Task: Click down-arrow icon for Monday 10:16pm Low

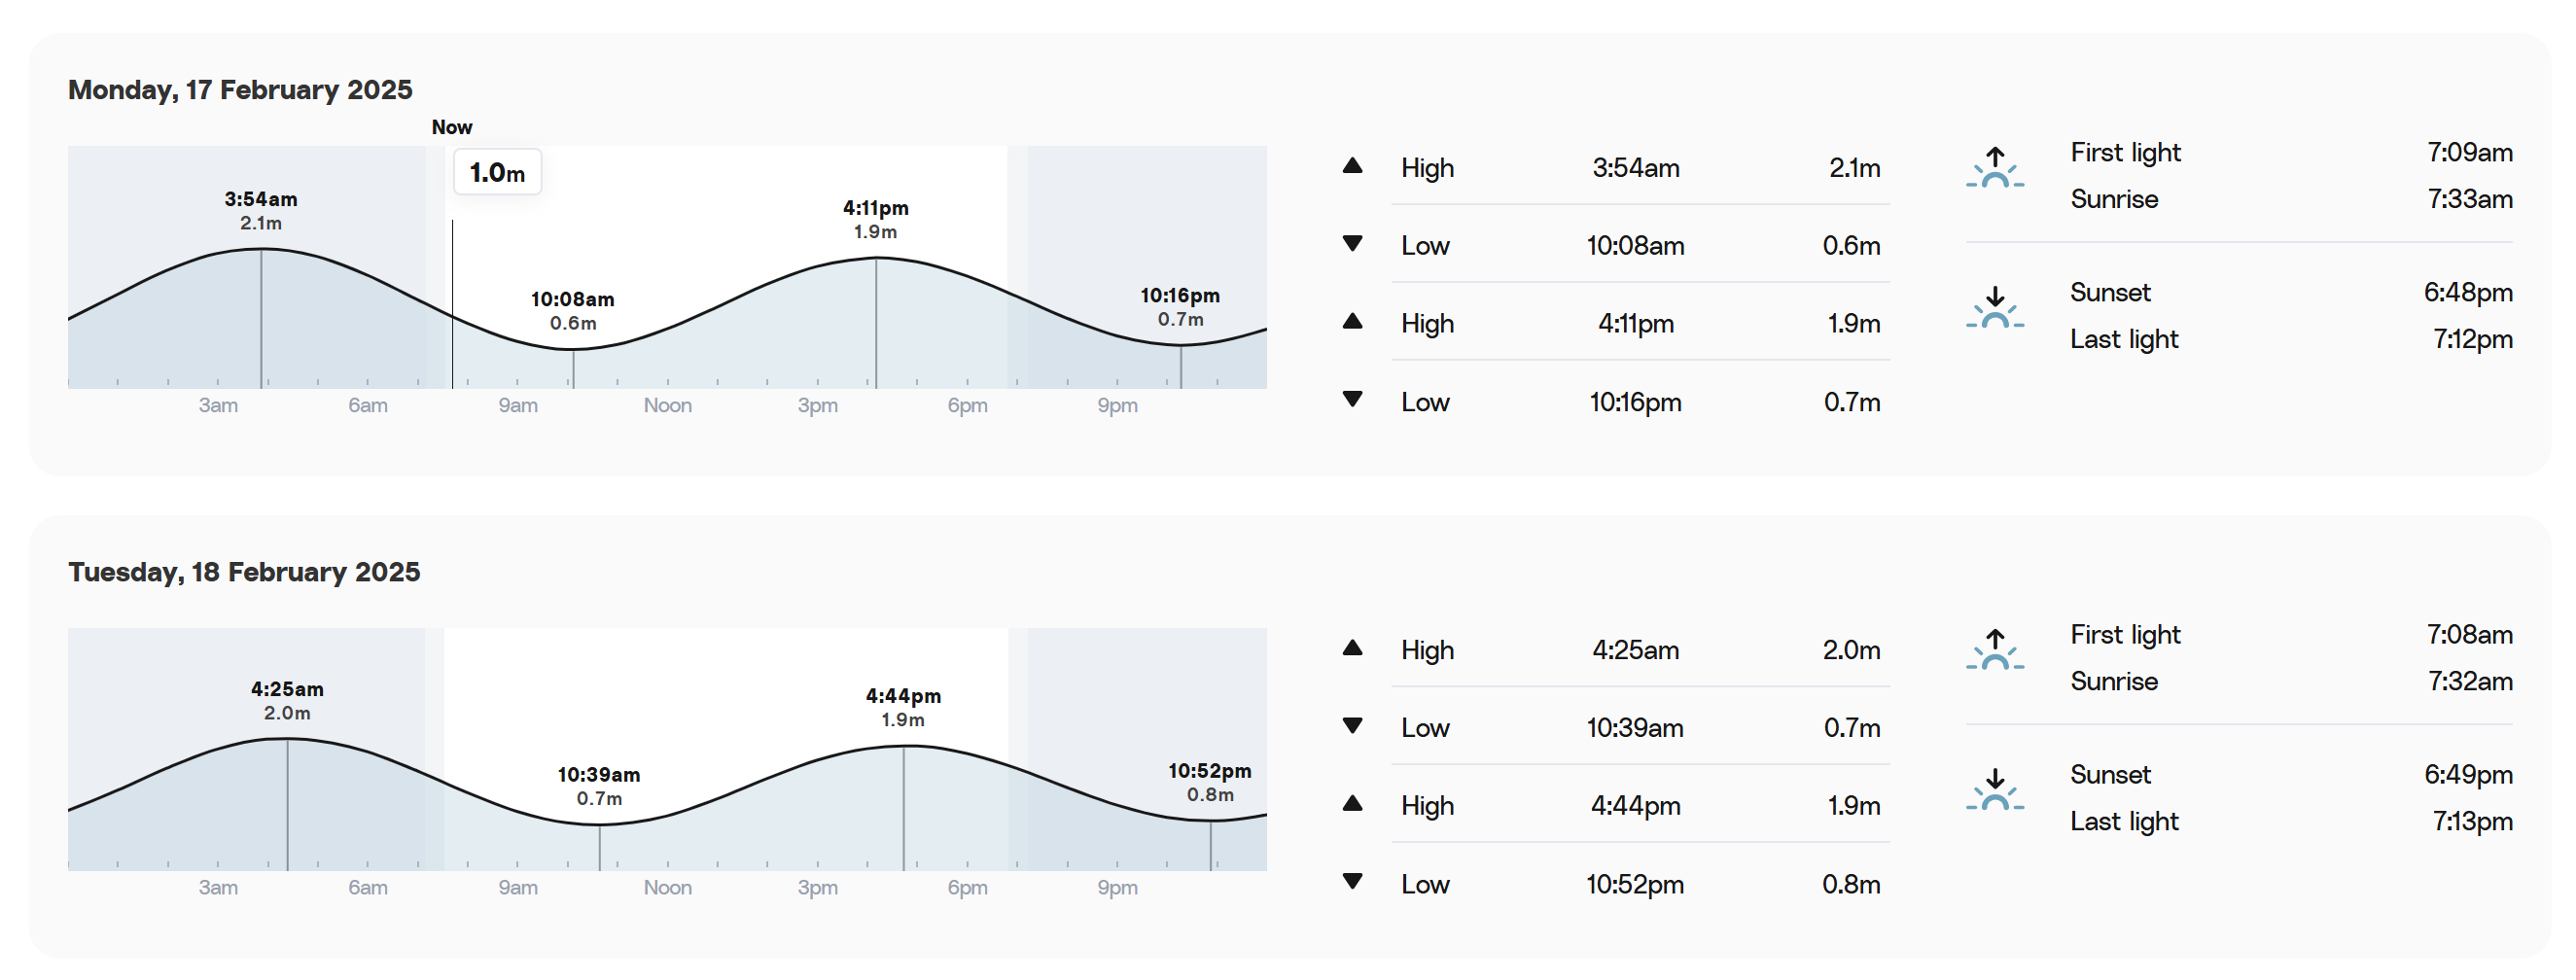Action: (x=1352, y=399)
